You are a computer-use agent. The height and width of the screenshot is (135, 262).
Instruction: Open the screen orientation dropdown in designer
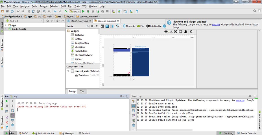pyautogui.click(x=118, y=26)
